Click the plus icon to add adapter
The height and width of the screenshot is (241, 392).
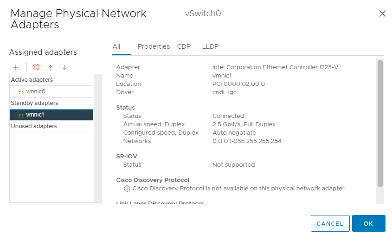pyautogui.click(x=16, y=67)
